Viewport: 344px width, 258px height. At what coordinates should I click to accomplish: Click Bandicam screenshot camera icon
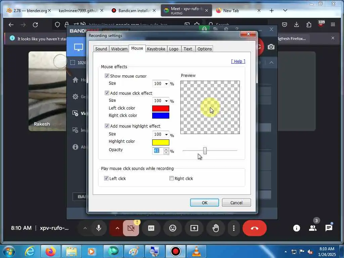[271, 47]
